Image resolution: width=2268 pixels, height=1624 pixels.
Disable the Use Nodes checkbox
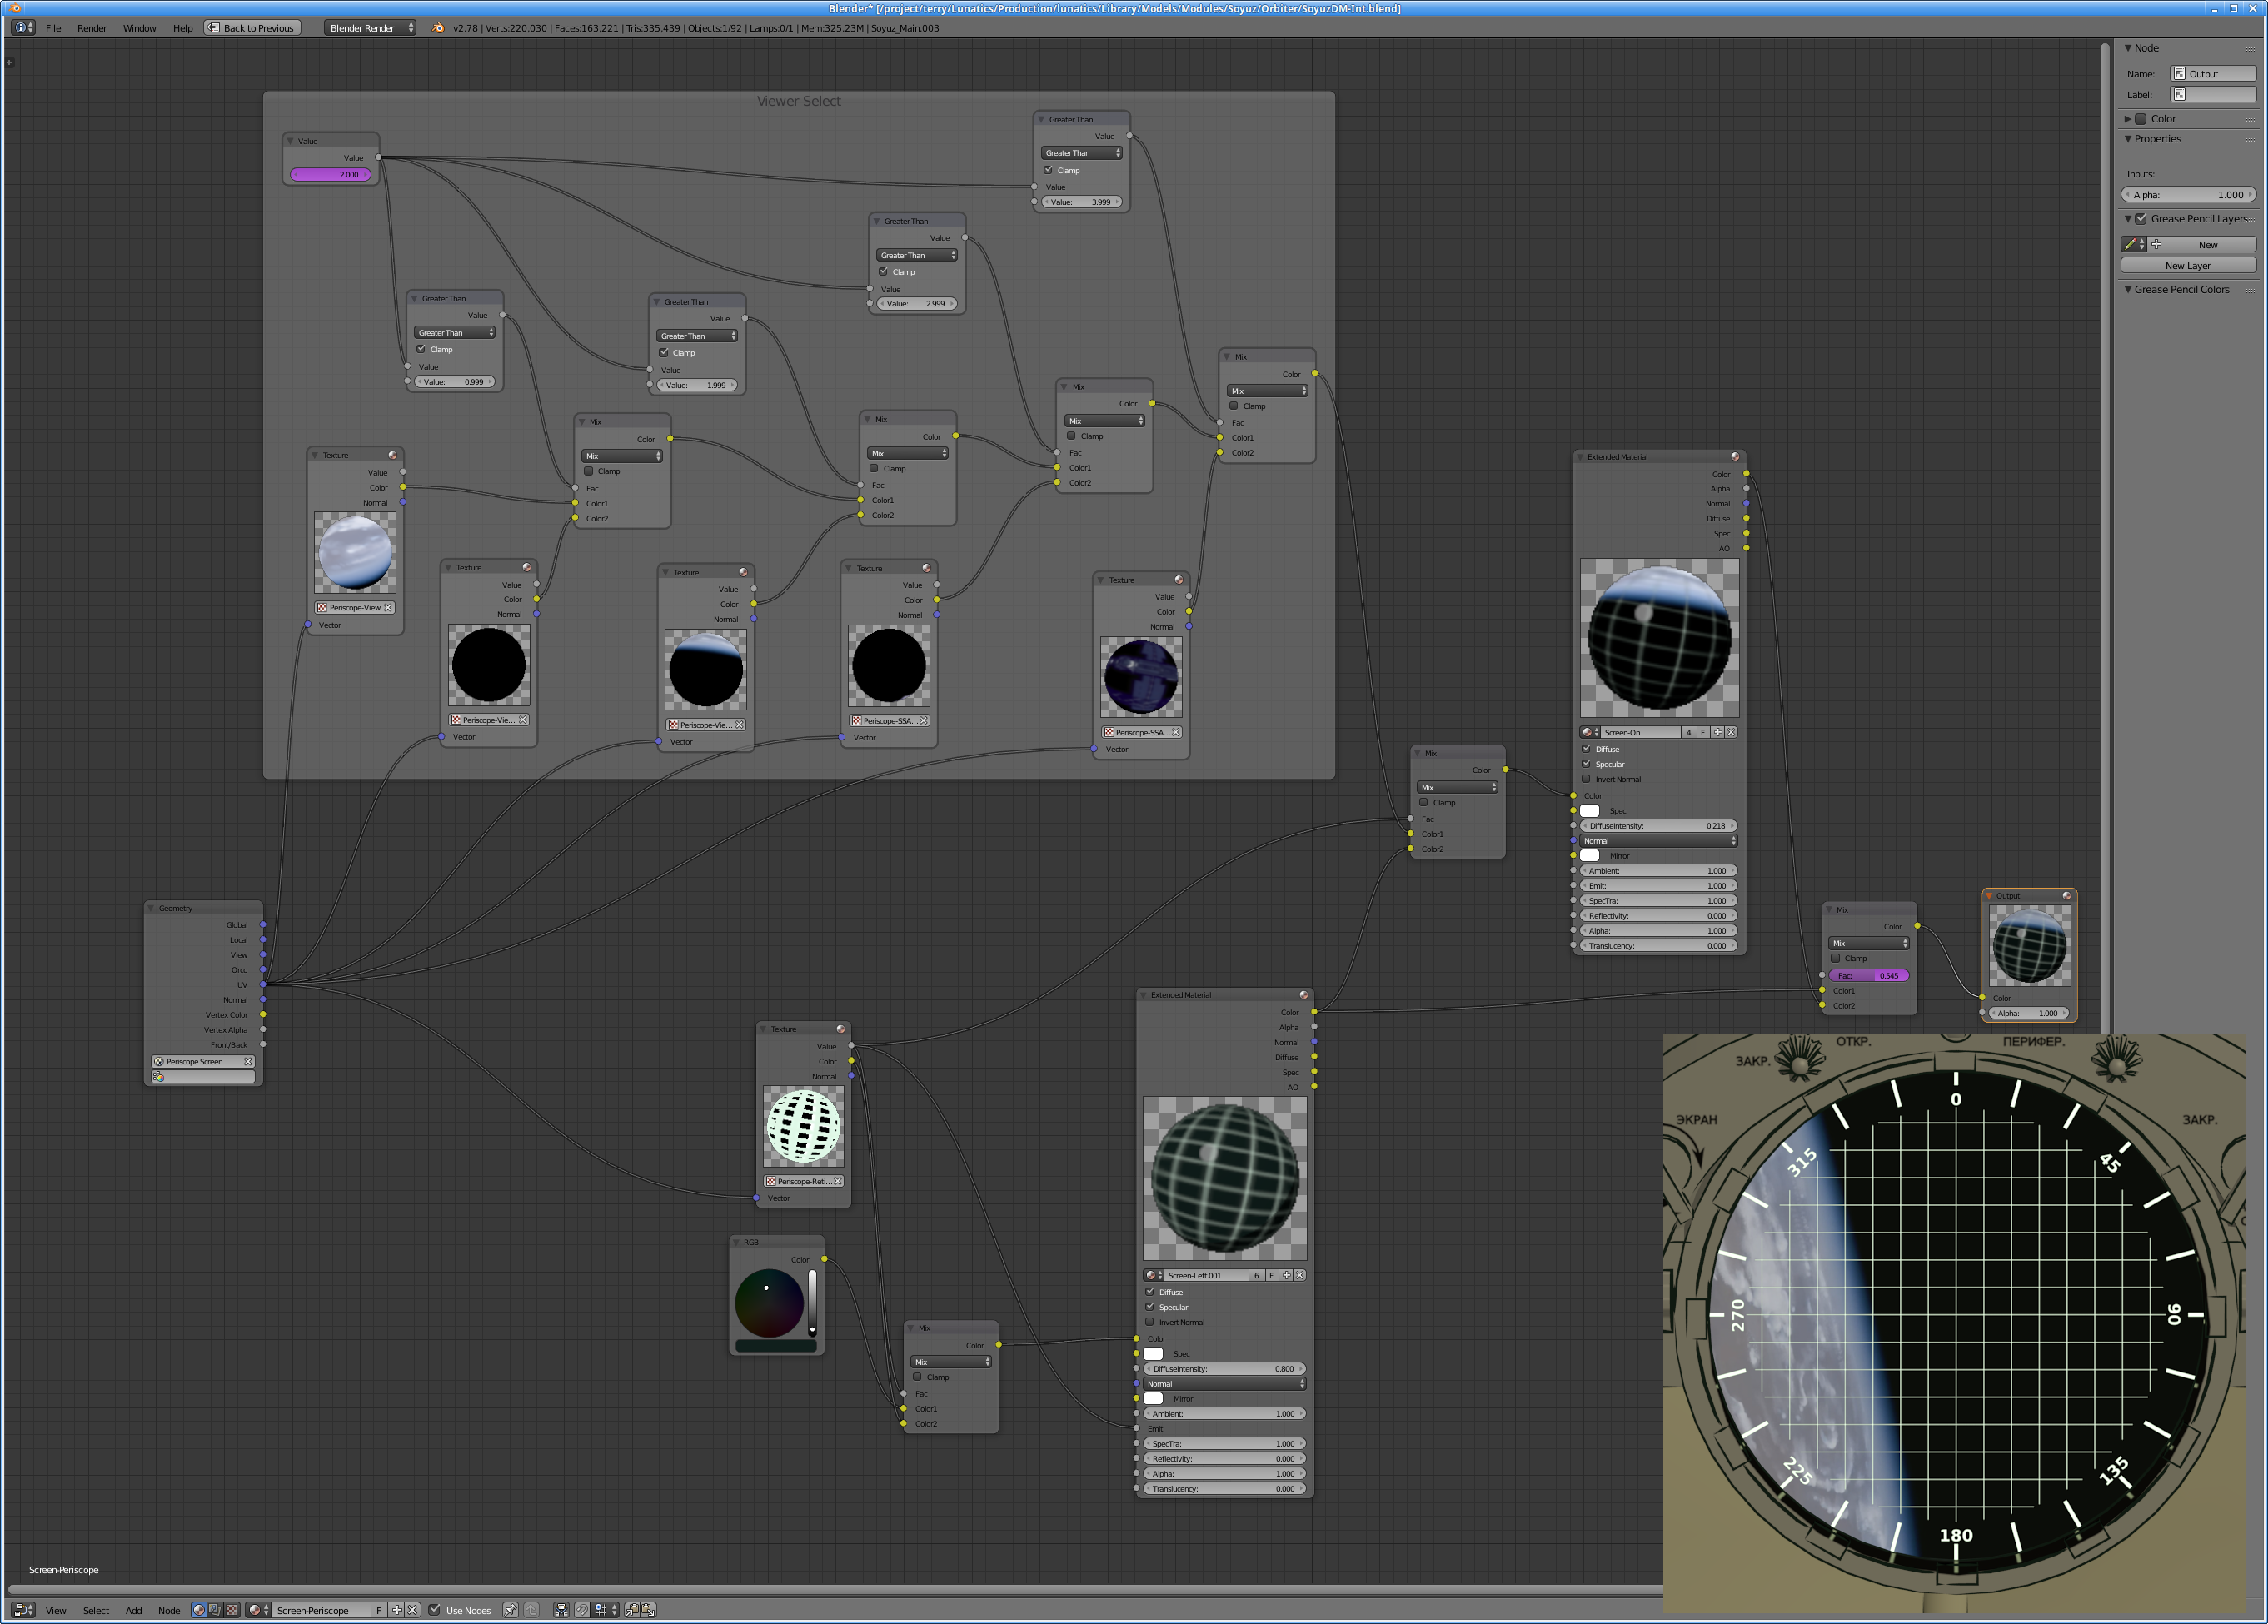tap(434, 1610)
